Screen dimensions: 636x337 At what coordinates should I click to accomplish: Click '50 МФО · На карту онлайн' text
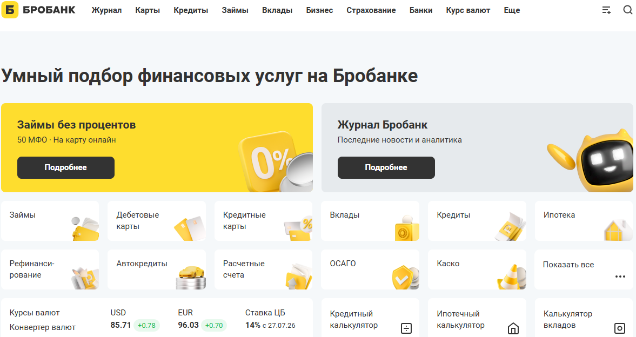pos(66,140)
